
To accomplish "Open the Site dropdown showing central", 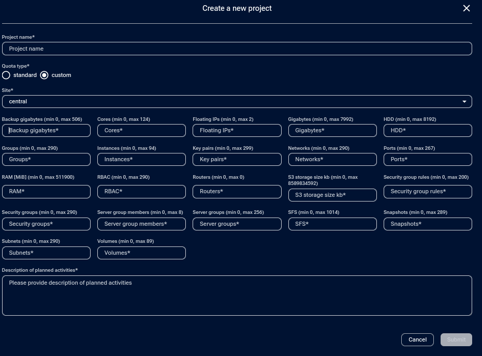I will (x=237, y=102).
